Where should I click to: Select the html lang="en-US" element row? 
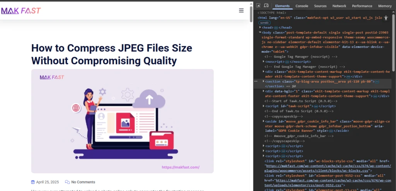pyautogui.click(x=320, y=18)
